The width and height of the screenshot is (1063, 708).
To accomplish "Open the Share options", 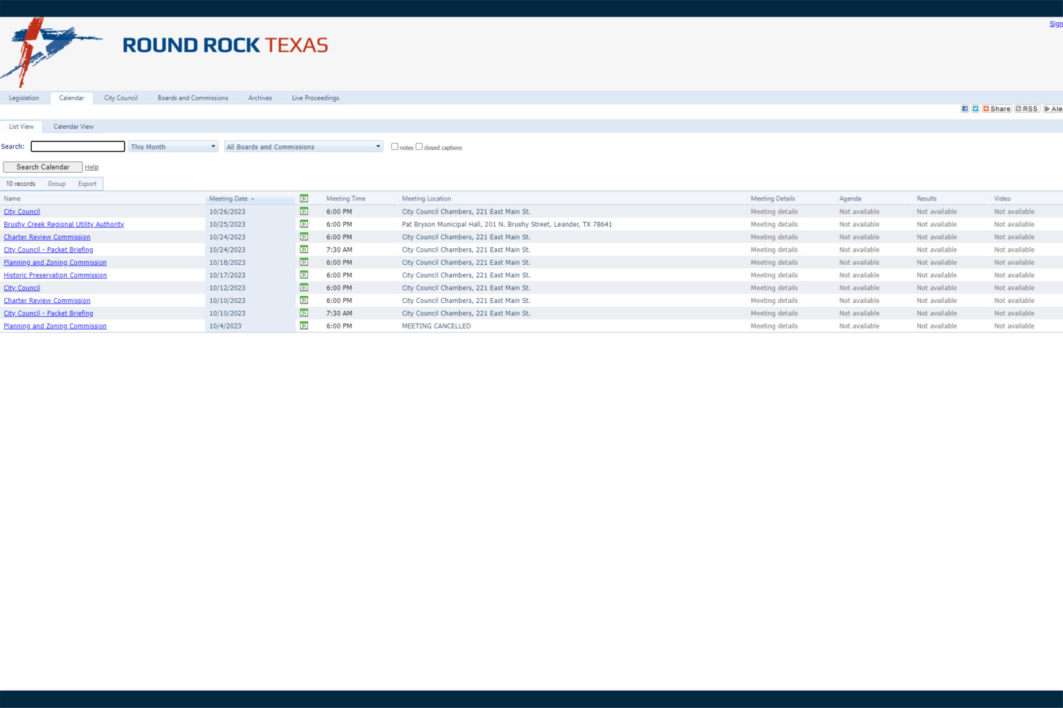I will [x=997, y=109].
